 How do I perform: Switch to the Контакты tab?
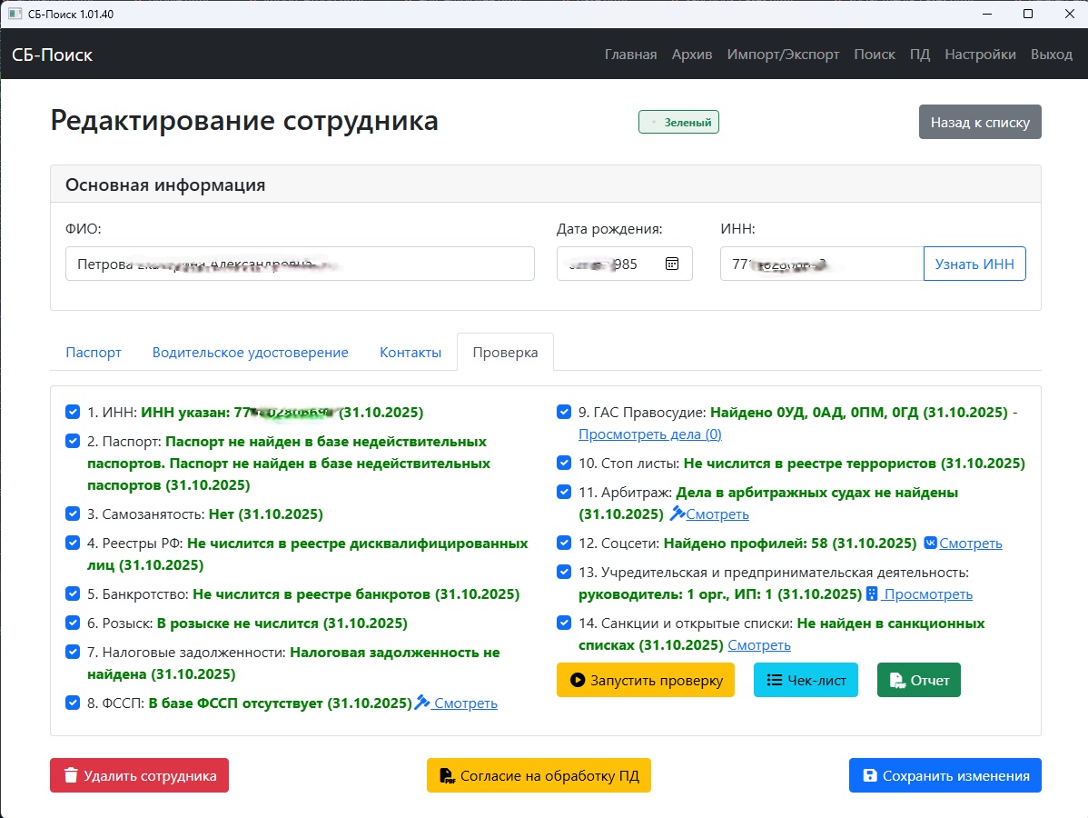click(410, 352)
